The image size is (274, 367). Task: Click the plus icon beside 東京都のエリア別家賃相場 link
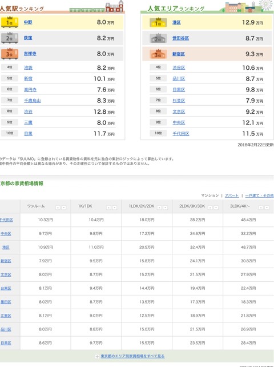pos(97,357)
